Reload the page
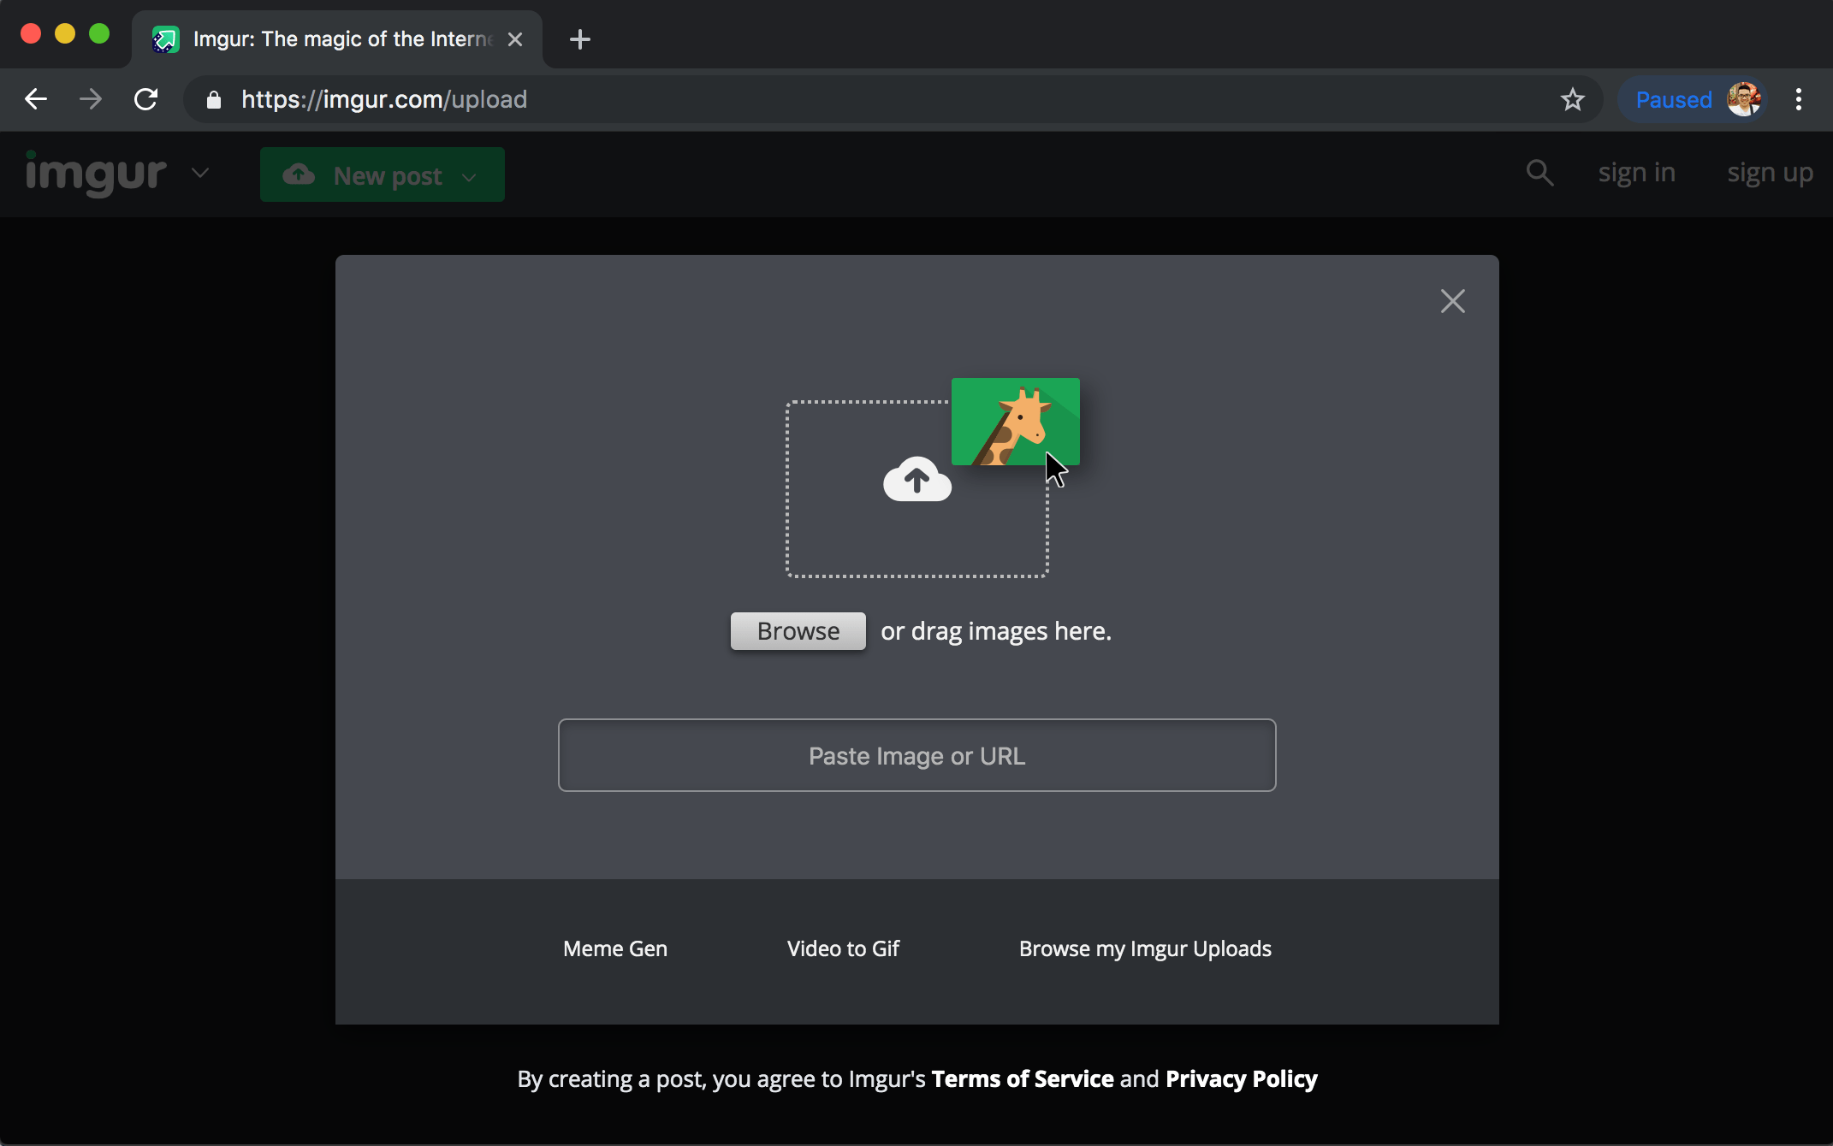1833x1146 pixels. (146, 100)
